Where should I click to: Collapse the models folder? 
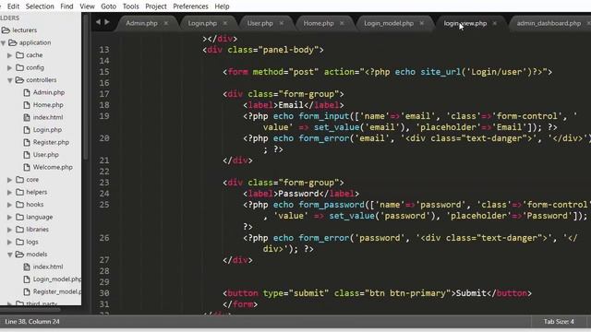10,255
